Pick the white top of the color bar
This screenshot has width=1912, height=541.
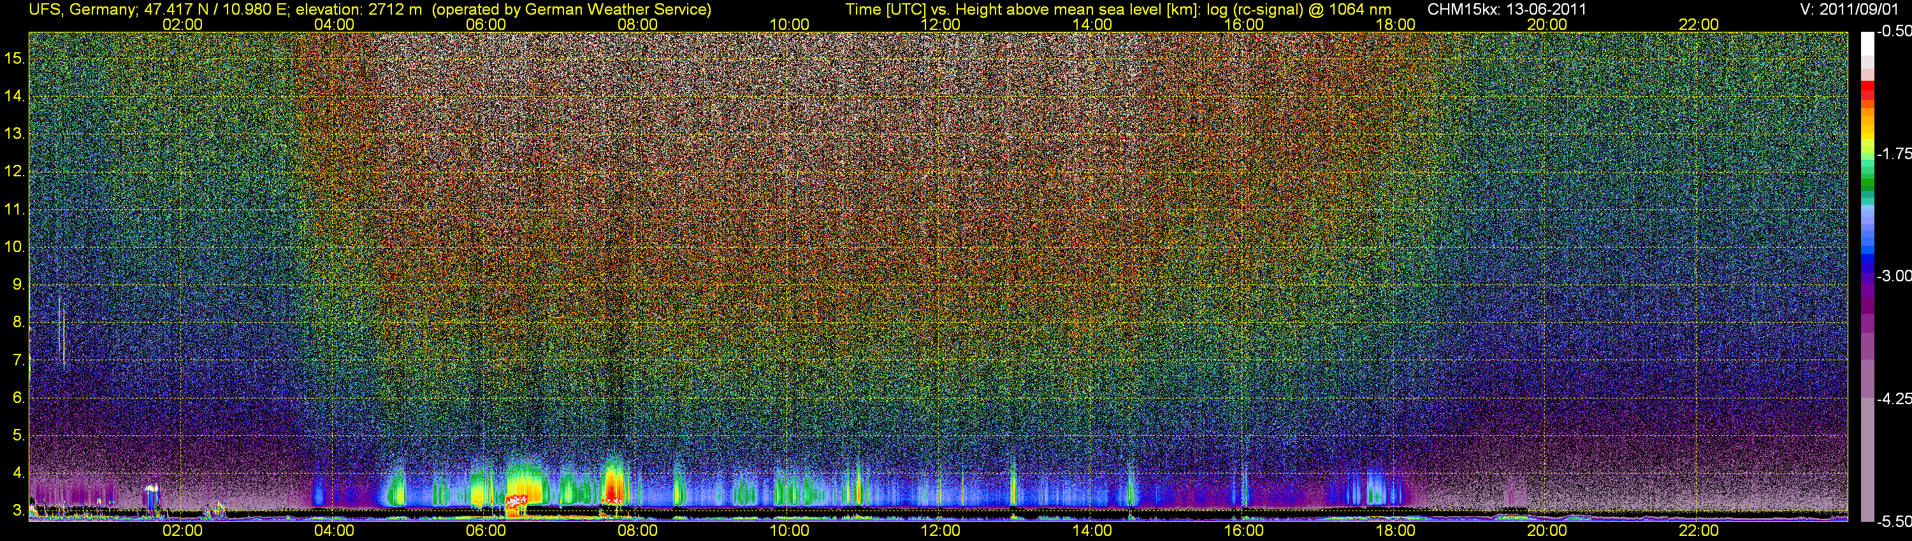click(x=1867, y=45)
